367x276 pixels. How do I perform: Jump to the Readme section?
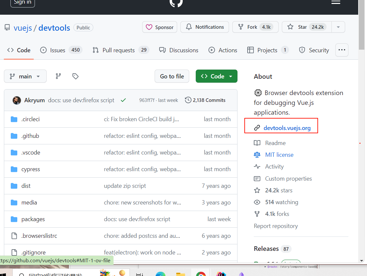(x=275, y=143)
